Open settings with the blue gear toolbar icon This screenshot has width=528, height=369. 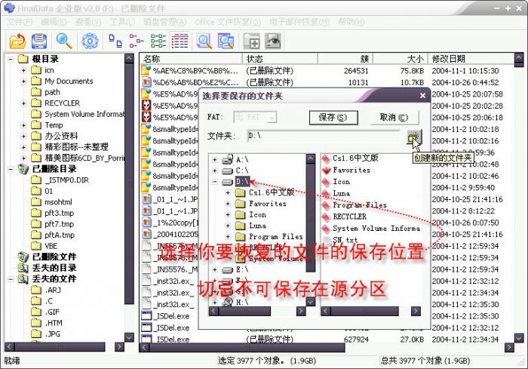point(90,41)
